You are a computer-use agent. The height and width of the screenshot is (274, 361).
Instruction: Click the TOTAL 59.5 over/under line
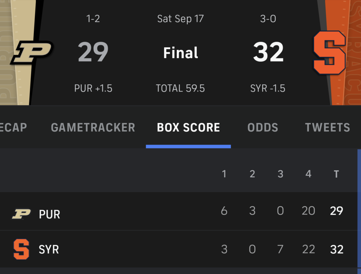pos(180,88)
